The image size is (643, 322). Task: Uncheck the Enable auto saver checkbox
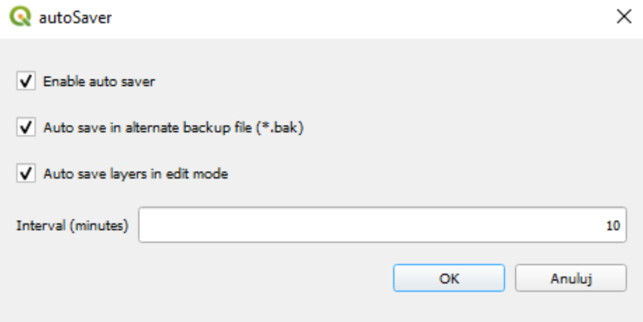tap(26, 81)
